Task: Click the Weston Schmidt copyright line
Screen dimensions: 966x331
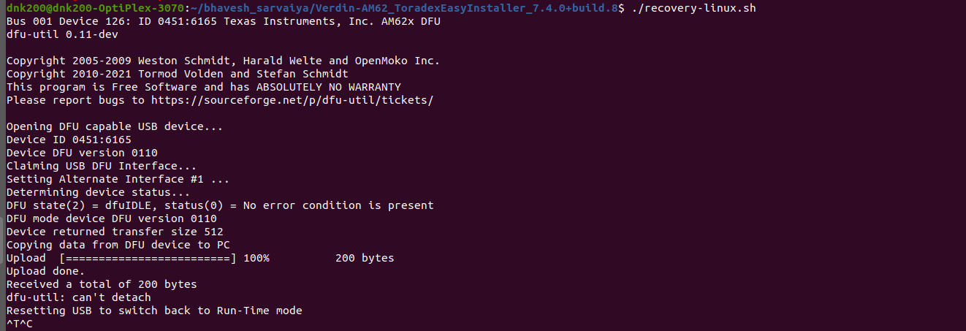Action: [223, 61]
